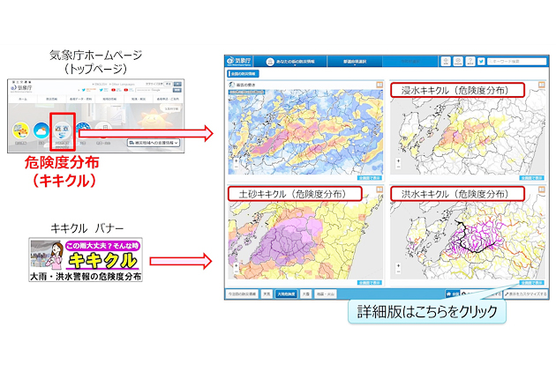Click the 気象庁 logo on the homepage
Screen dimensions: 556x379
click(x=22, y=87)
